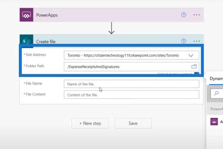Viewport: 223px width, 149px height.
Task: Click the PowerApps trigger title
Action: pos(47,15)
